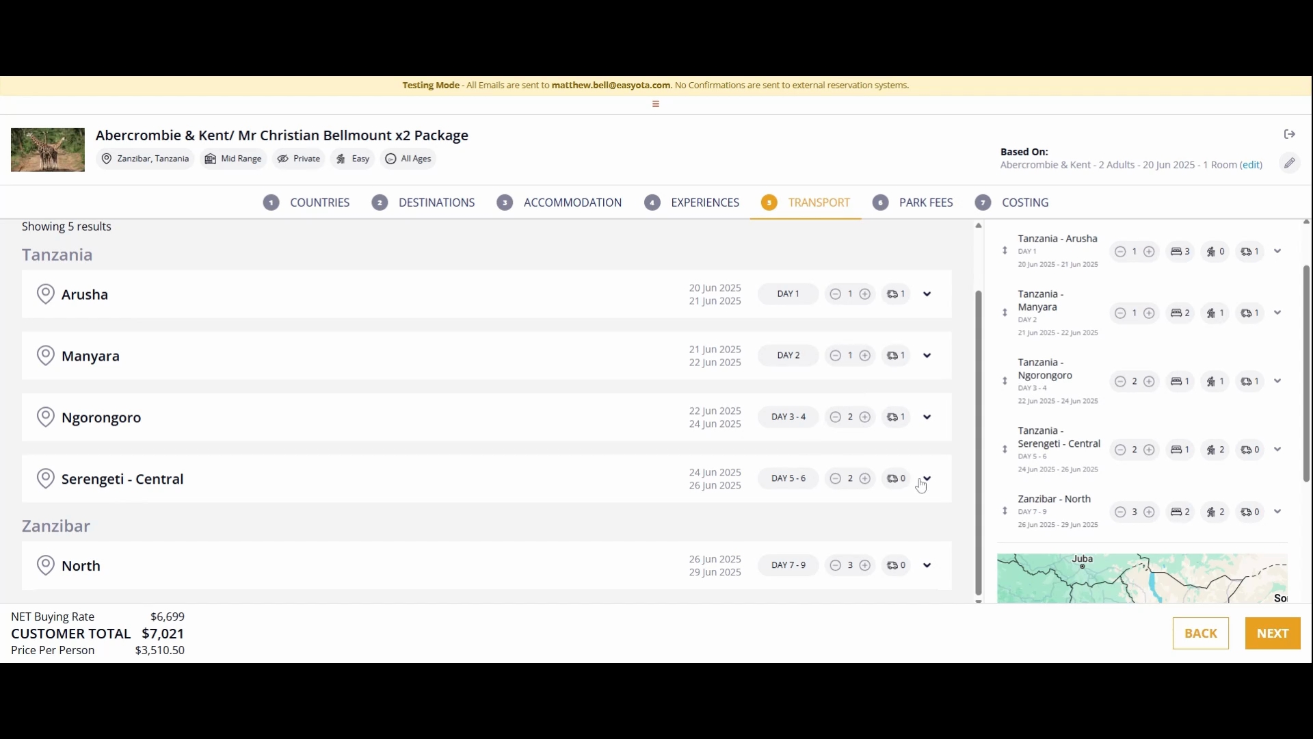Click the location pin icon beside Ngorongoro
The image size is (1313, 739).
(x=46, y=417)
